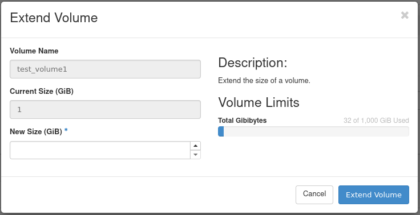The height and width of the screenshot is (215, 420).
Task: Click the 'Extend the size of a volume.' text
Action: 264,81
